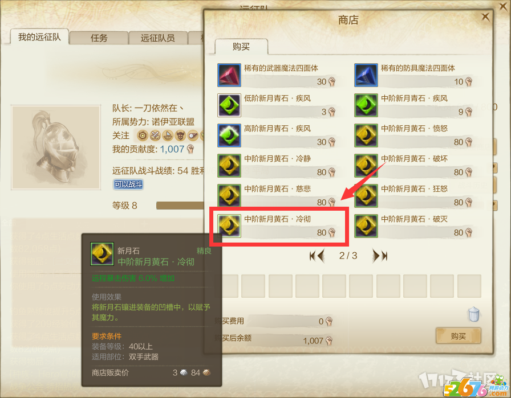Click the expedition level progress bar

180,206
